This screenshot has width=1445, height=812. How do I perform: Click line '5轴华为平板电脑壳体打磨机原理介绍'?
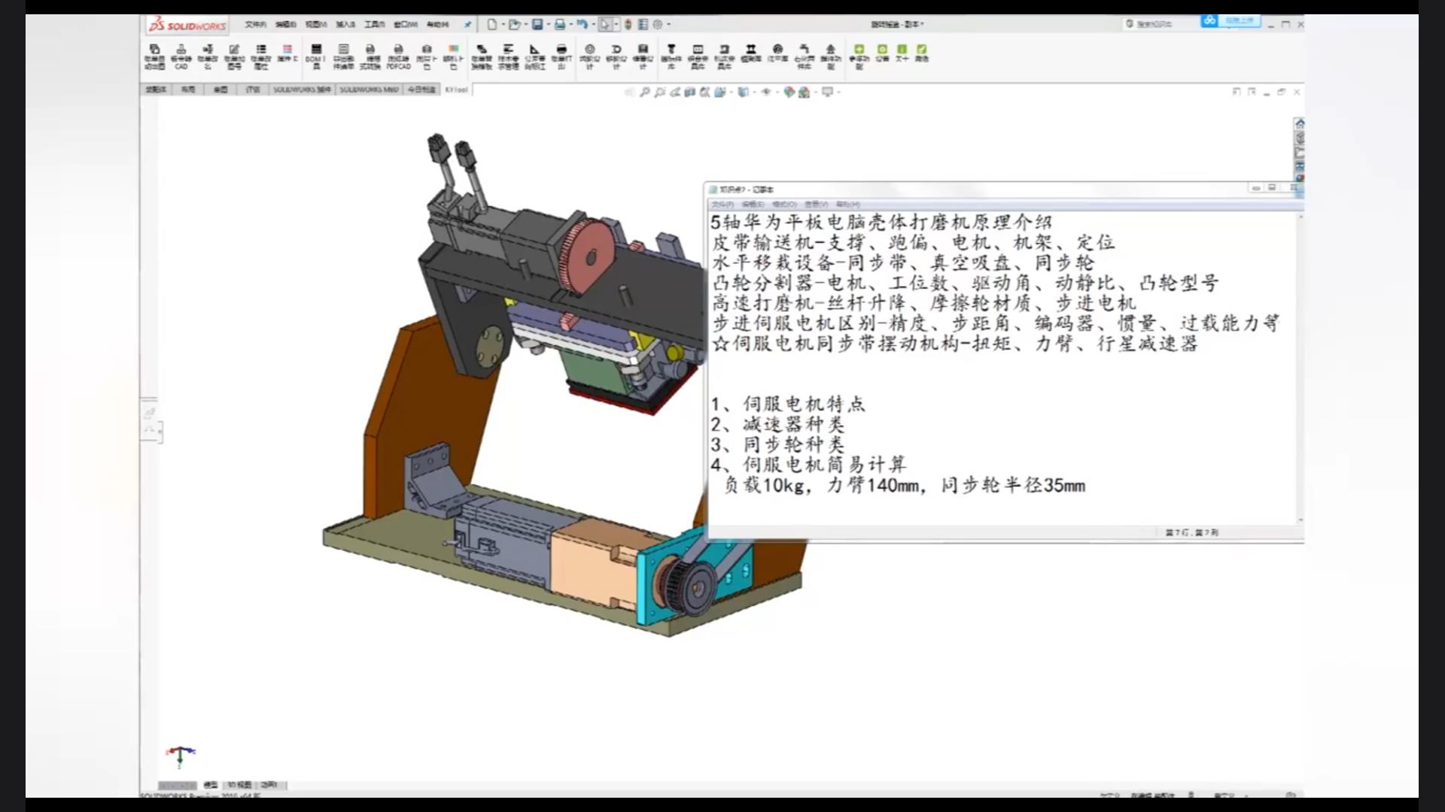point(881,223)
